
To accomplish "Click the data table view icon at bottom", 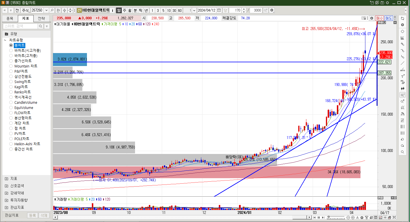I will [376, 217].
